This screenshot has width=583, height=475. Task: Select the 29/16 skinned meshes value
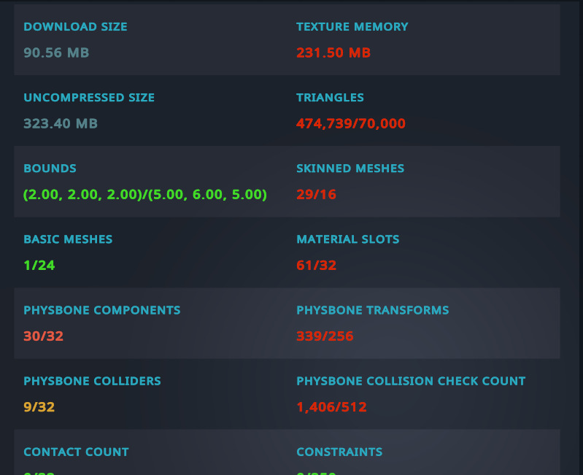[x=317, y=195]
